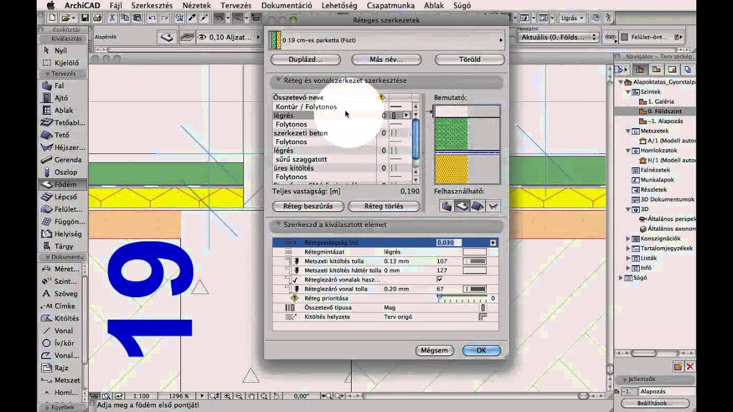
Task: Click the Réteg törlés button
Action: (x=384, y=206)
